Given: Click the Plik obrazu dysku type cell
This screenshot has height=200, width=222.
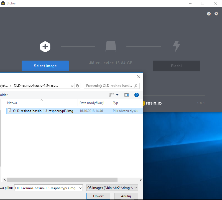Looking at the screenshot, I should tap(126, 111).
